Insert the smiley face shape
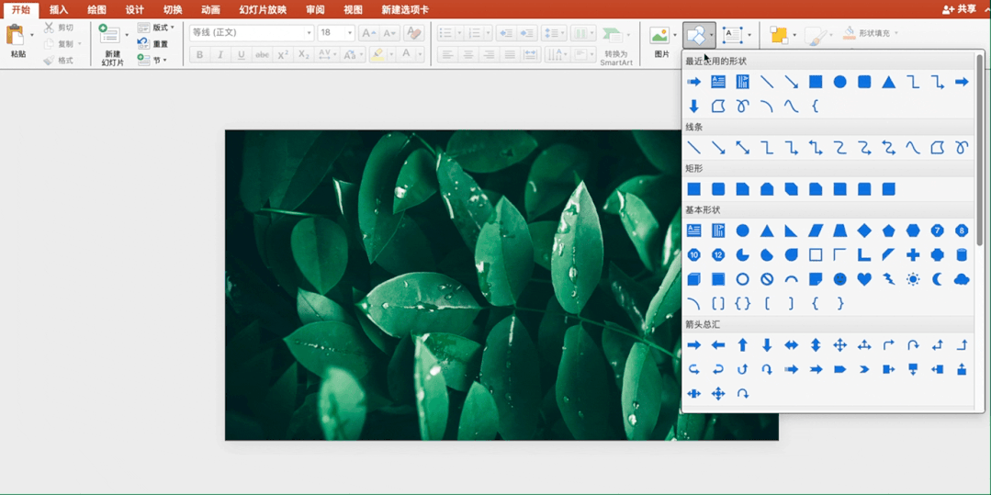The height and width of the screenshot is (495, 991). [x=839, y=279]
